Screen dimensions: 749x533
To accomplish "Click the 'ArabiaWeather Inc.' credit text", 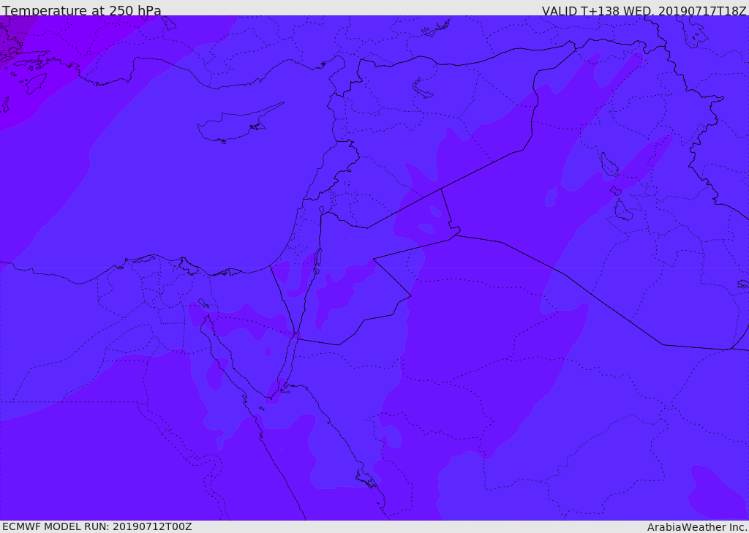I will 696,527.
